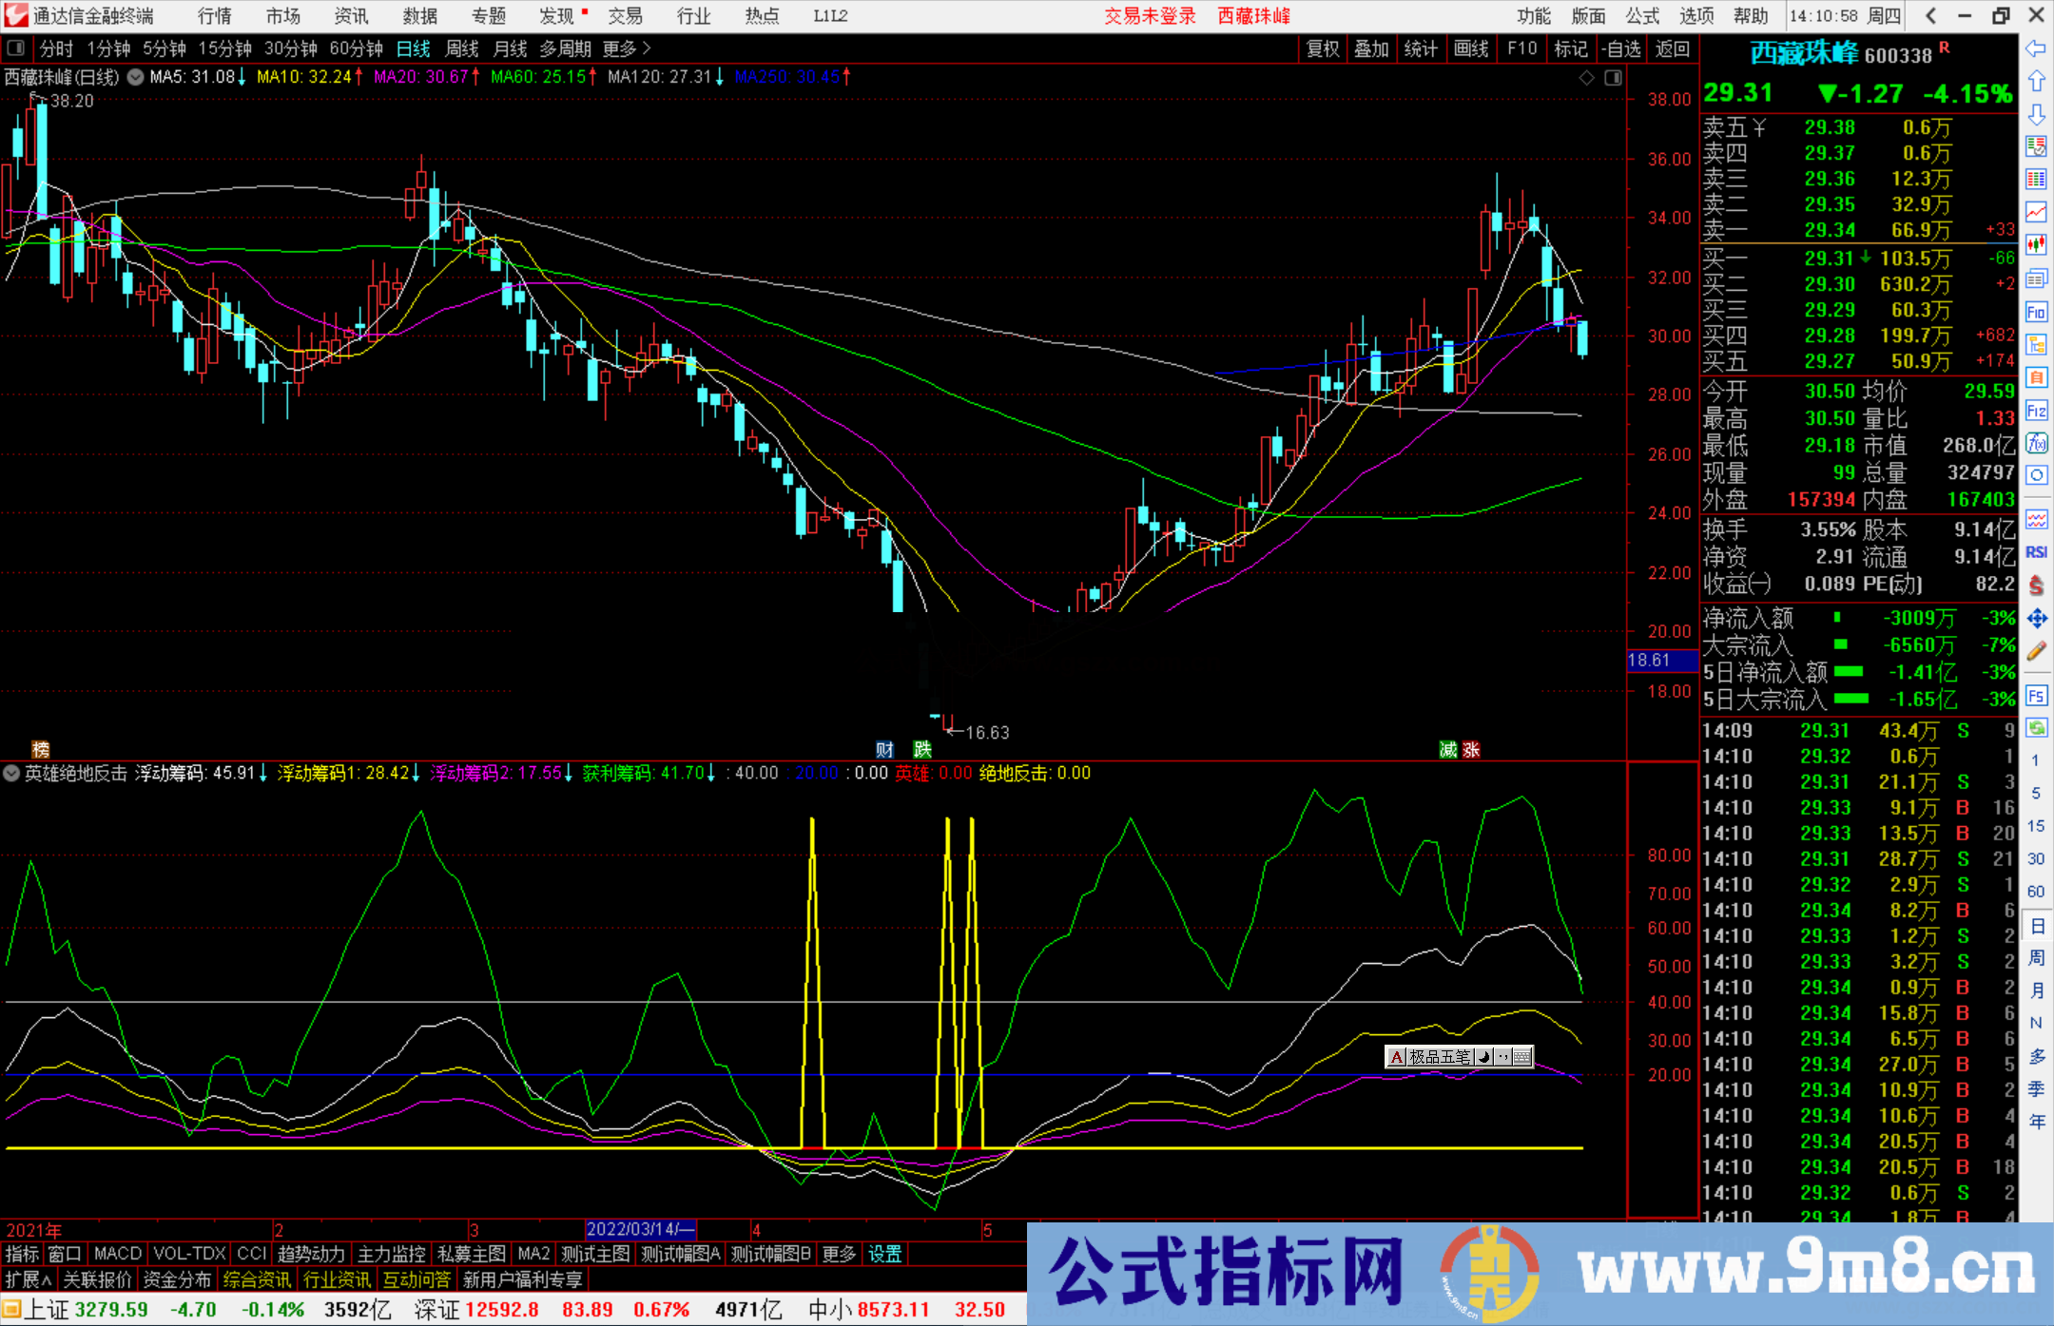Click the RSI indicator sidebar icon

tap(2036, 551)
